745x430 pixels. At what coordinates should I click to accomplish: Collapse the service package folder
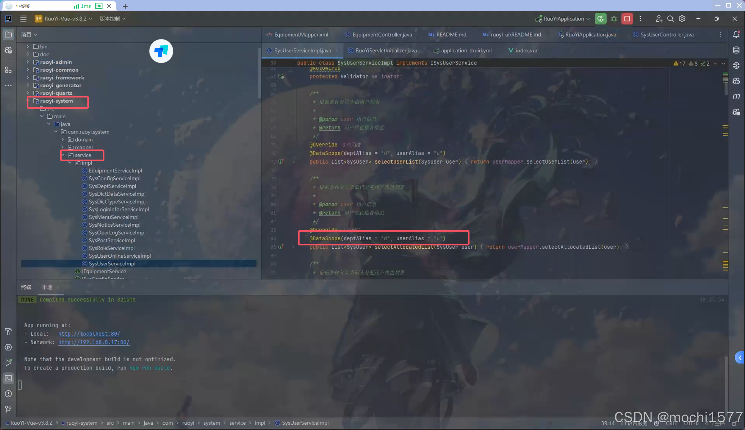click(63, 155)
